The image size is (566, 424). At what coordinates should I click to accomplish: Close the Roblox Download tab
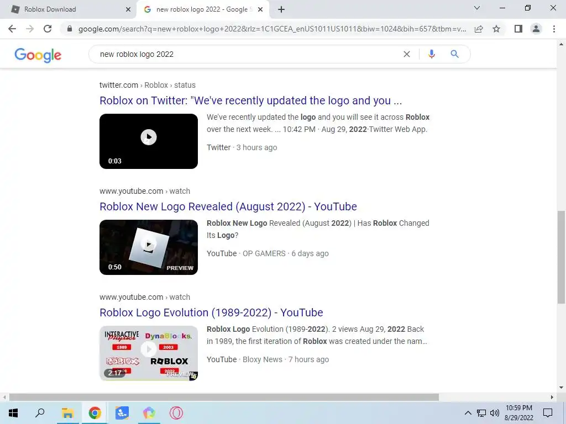[x=128, y=9]
